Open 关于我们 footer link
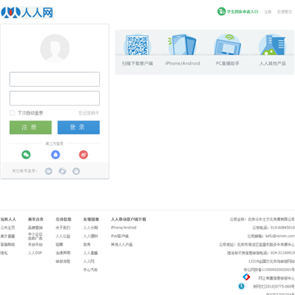295x295 pixels. (63, 228)
